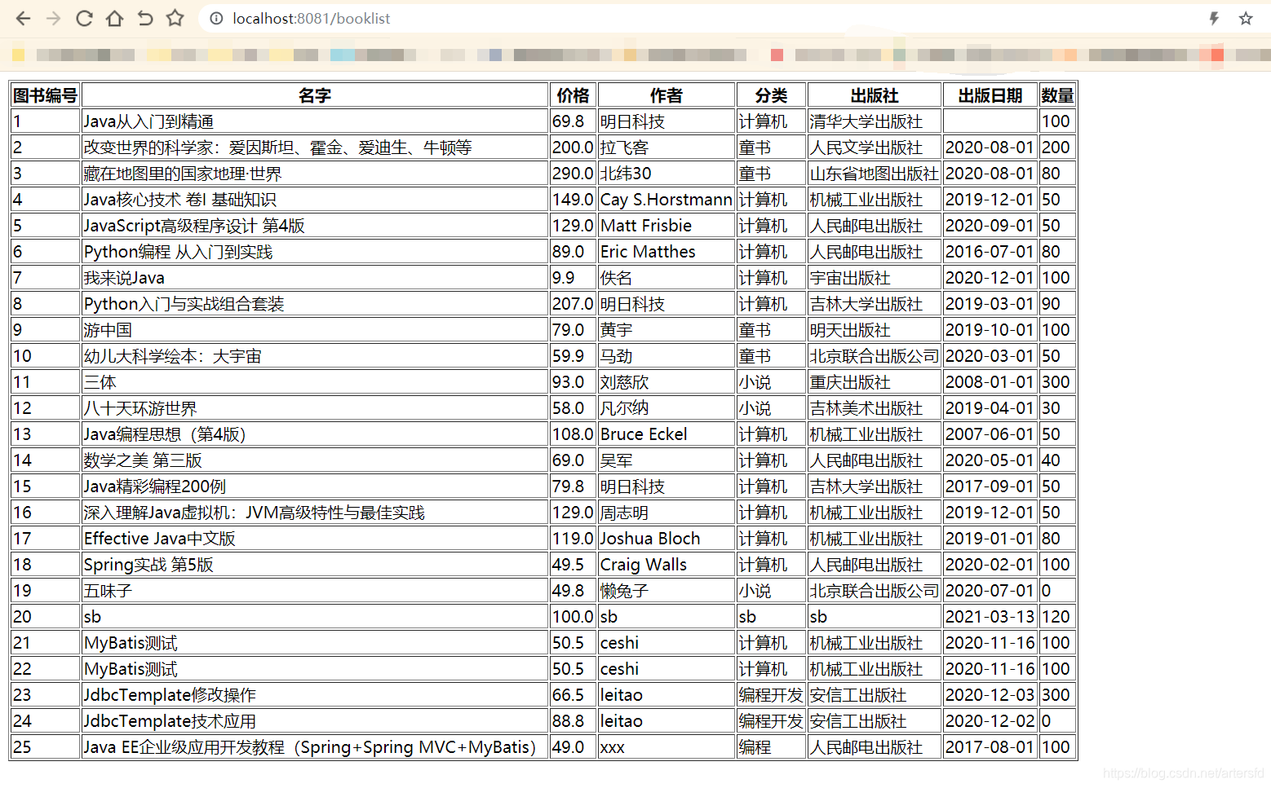
Task: Click title 幼儿大科学绘本：大宇宙
Action: [173, 356]
